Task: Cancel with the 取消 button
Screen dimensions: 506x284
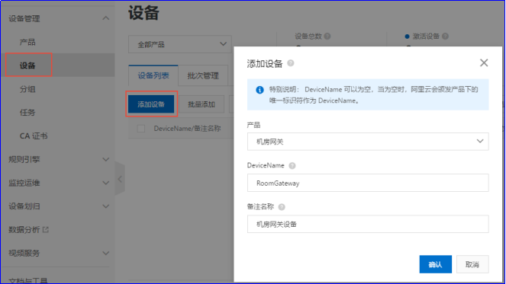Action: coord(472,264)
